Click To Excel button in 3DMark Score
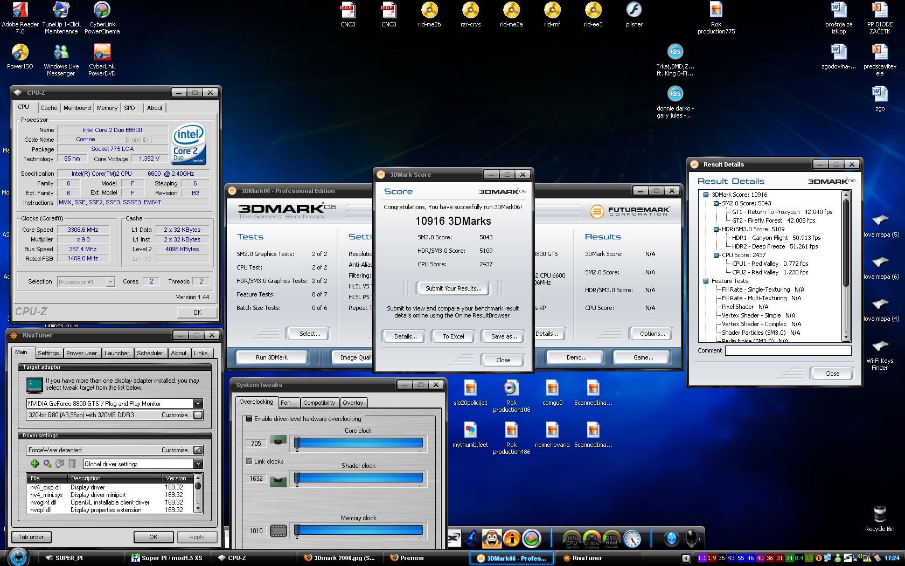Viewport: 905px width, 566px height. click(x=453, y=336)
